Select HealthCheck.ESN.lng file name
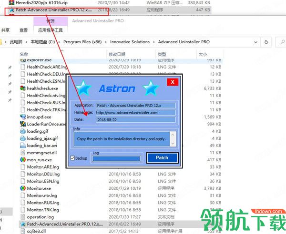This screenshot has height=234, width=286. tap(46, 81)
